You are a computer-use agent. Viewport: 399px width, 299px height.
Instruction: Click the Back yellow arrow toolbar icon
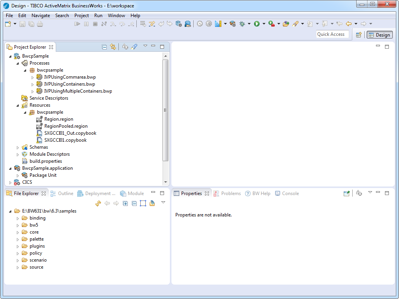pyautogui.click(x=349, y=24)
